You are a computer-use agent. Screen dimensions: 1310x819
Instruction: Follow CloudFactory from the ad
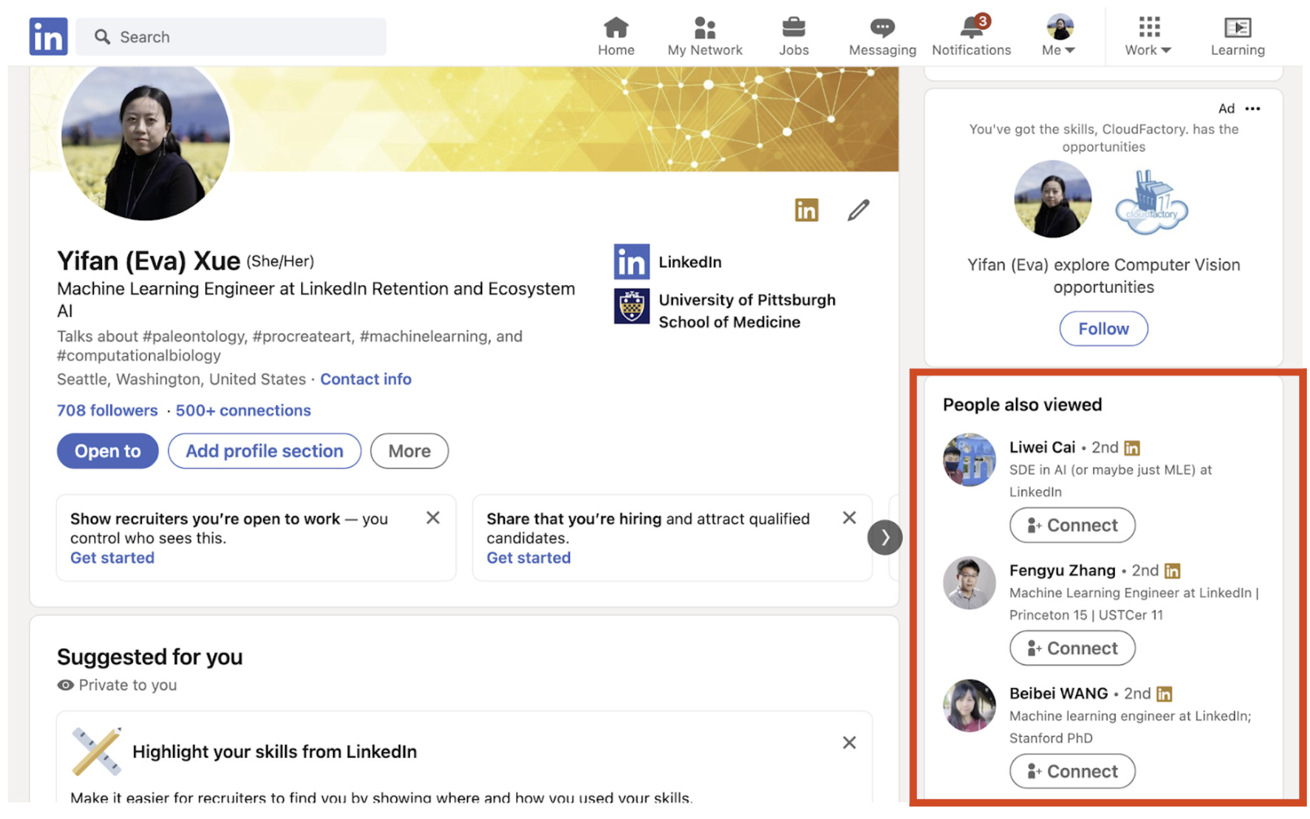pos(1104,329)
